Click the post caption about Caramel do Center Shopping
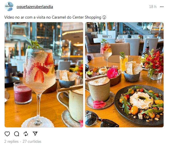Viewport: 178px width, 148px height. point(53,17)
